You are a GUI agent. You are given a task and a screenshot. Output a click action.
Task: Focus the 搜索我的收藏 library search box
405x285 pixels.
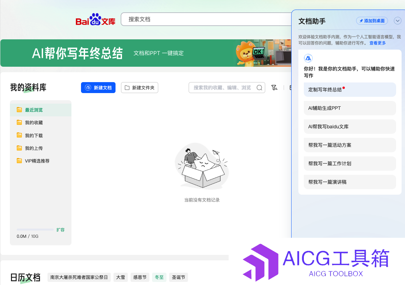[227, 88]
